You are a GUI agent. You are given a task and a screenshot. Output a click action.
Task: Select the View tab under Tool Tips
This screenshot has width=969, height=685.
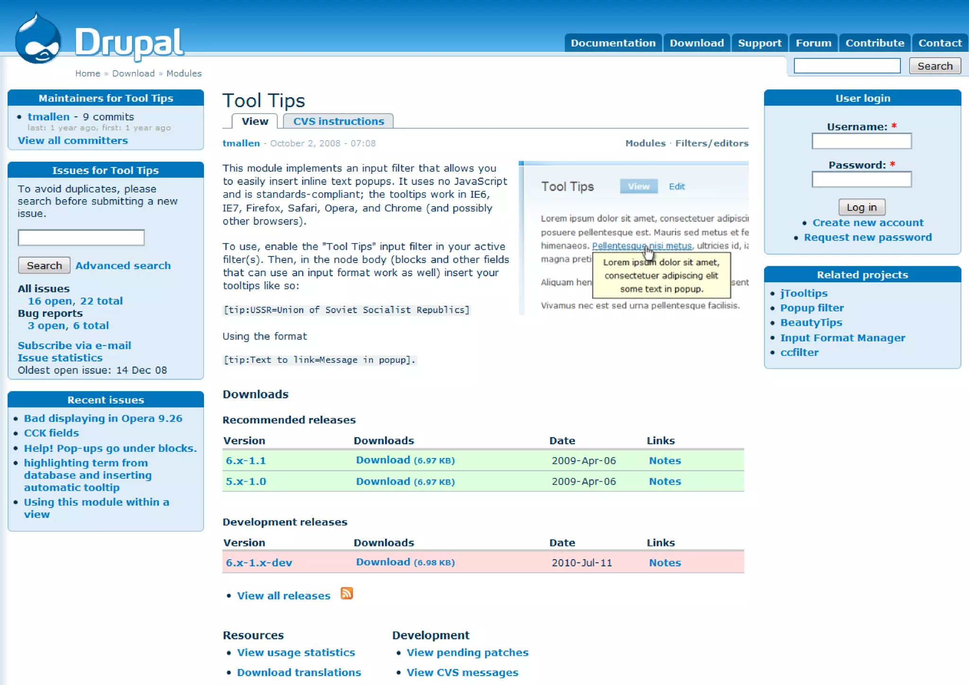(255, 122)
